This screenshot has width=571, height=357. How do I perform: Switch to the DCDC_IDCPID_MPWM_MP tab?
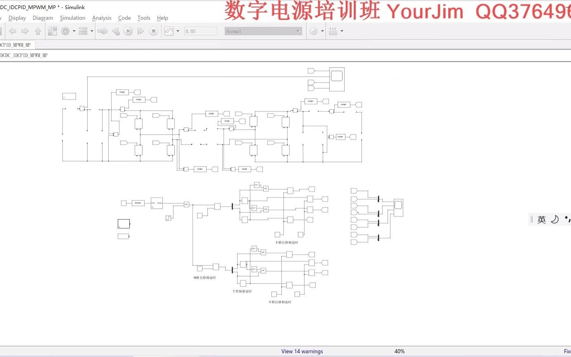17,45
